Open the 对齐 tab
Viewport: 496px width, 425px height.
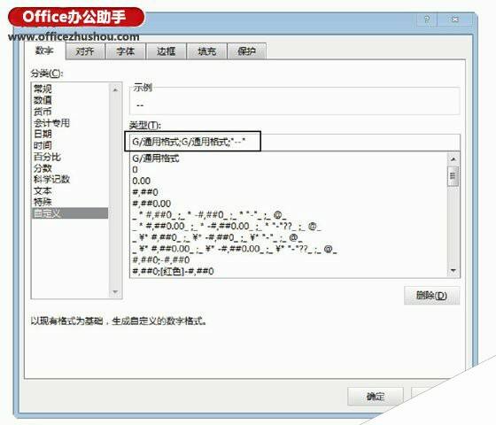(x=85, y=51)
